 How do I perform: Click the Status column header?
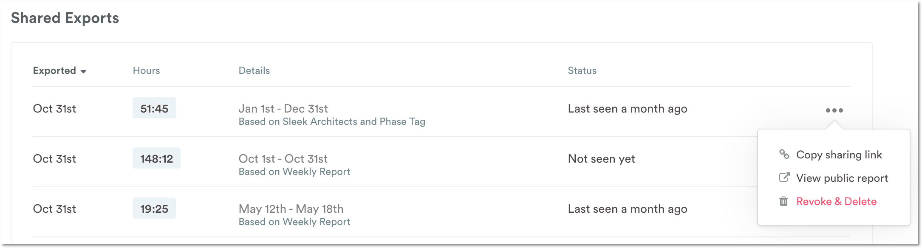point(582,70)
